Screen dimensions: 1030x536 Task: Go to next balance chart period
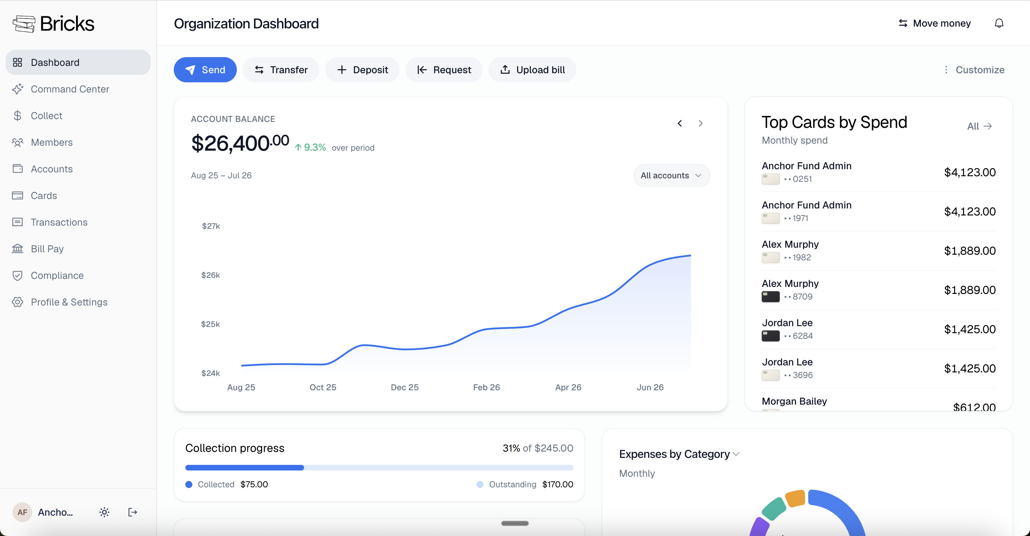[x=700, y=123]
